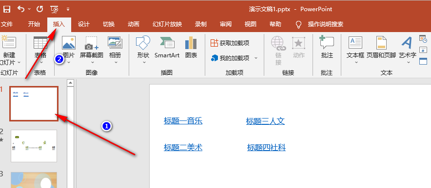431x188 pixels.
Task: Open Customize Quick Access Toolbar dropdown
Action: point(68,9)
